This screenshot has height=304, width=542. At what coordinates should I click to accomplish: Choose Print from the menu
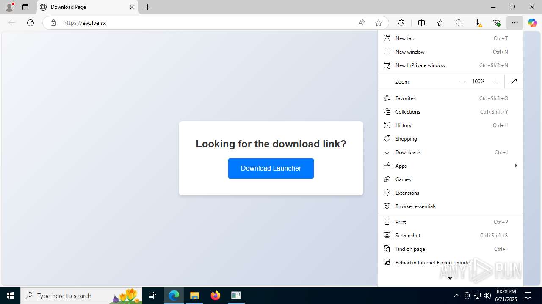tap(450, 222)
